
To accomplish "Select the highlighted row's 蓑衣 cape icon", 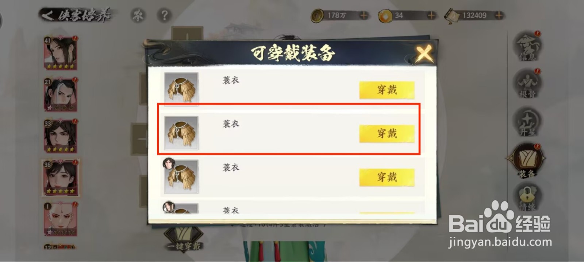I will (x=181, y=133).
